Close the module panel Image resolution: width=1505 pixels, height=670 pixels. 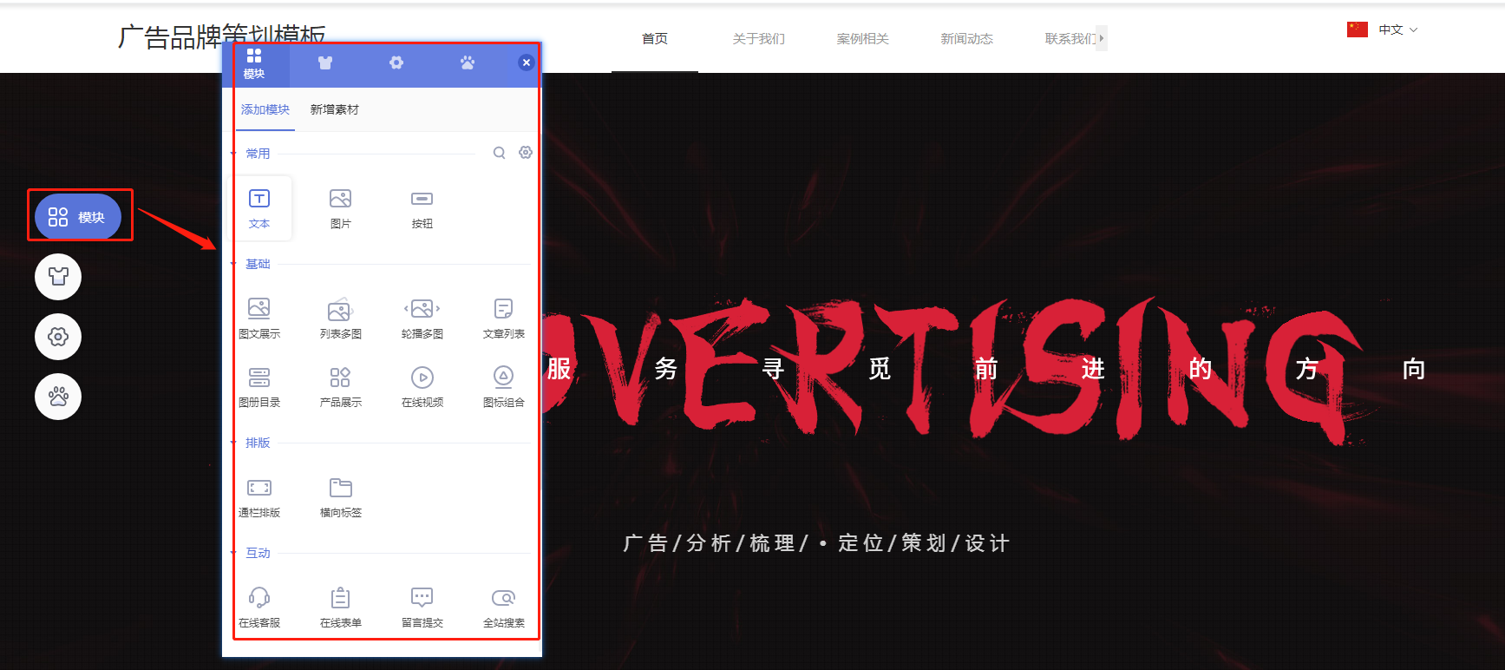(526, 62)
